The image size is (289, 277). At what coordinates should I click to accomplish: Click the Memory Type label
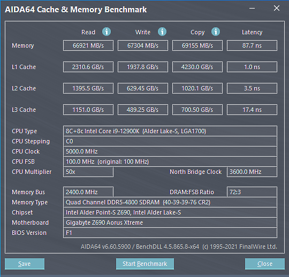coord(29,203)
